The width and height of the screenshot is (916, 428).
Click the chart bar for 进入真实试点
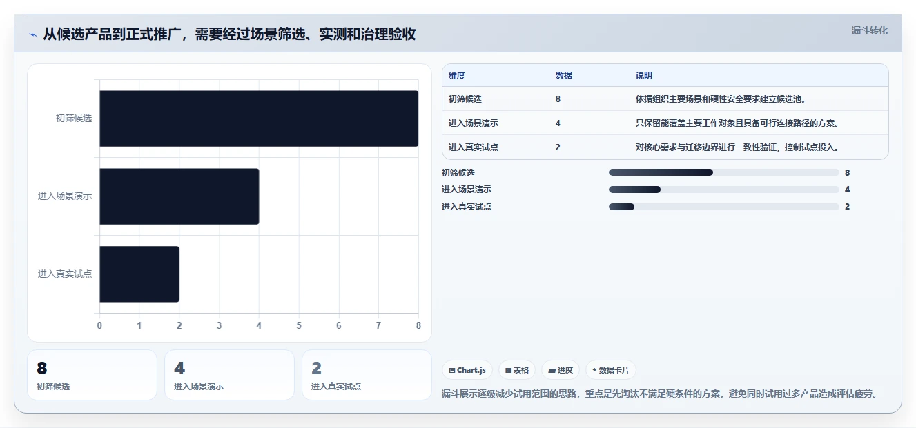click(x=139, y=274)
